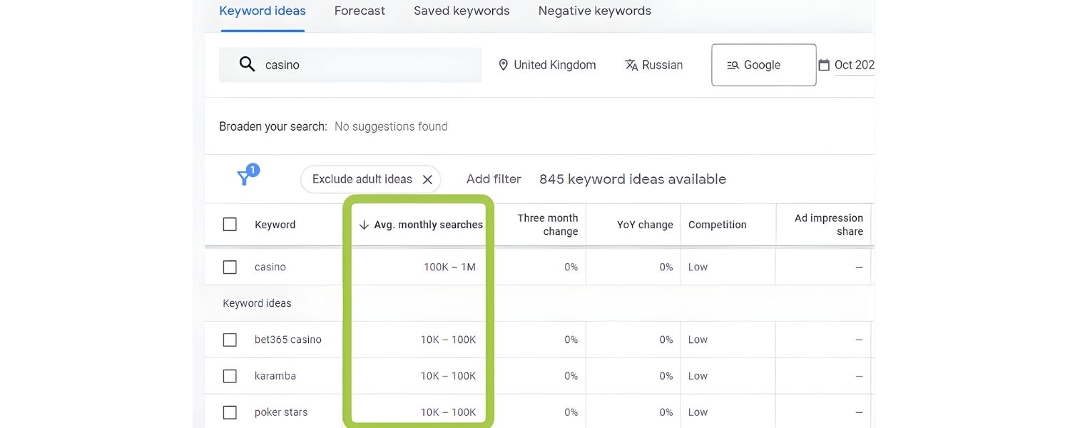This screenshot has width=1070, height=428.
Task: Click the calendar icon next to Oct date
Action: click(x=824, y=64)
